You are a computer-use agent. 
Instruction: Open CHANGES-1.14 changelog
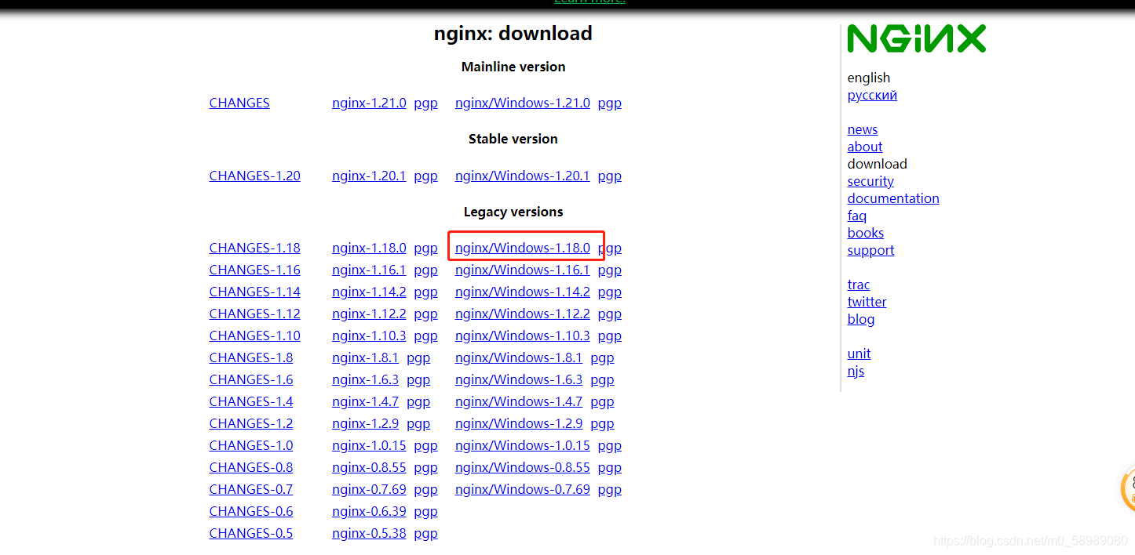(254, 292)
